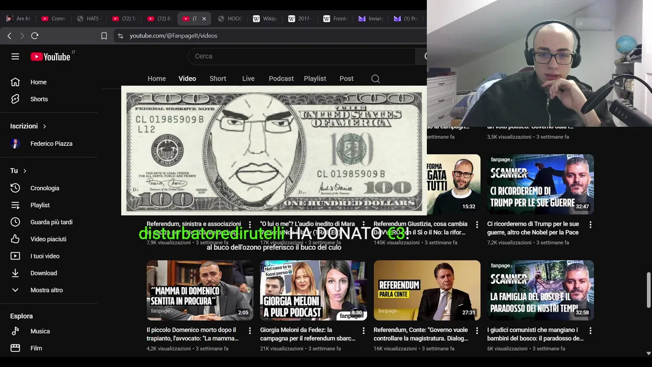Switch to the Inviata browser tab
The image size is (652, 367).
pos(371,19)
